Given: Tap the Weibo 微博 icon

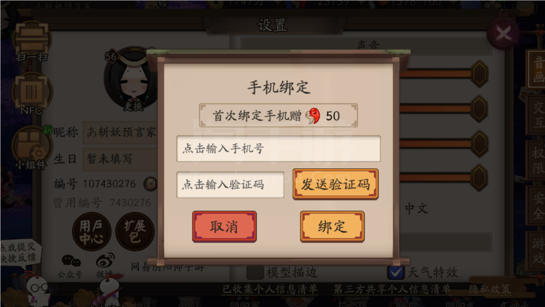Looking at the screenshot, I should click(x=105, y=266).
